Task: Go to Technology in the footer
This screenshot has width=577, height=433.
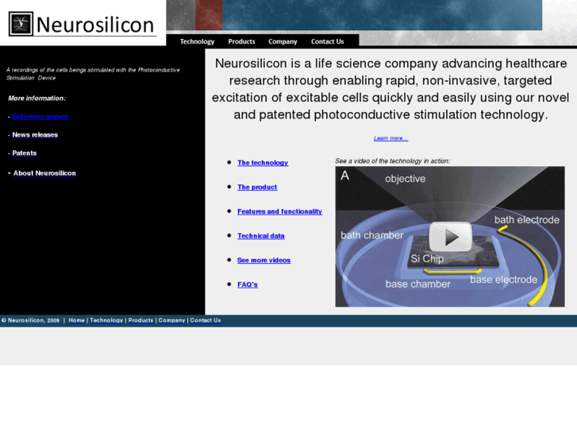Action: pos(106,320)
